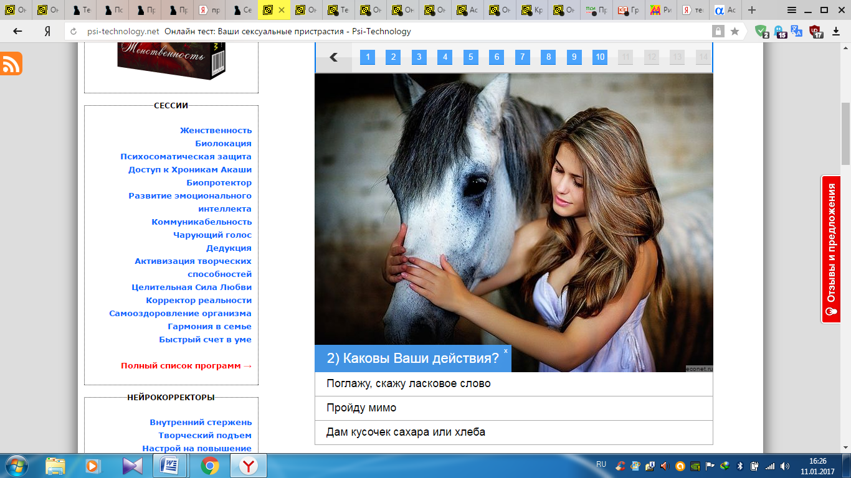Go to question page 5
The image size is (851, 478).
470,57
